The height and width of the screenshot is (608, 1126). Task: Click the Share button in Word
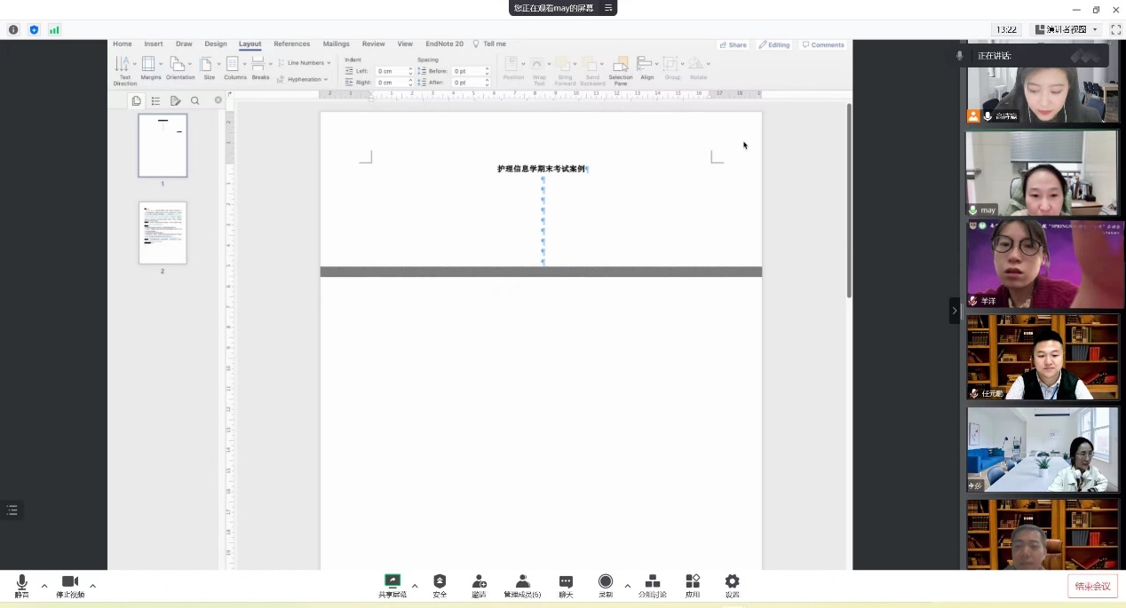[x=733, y=44]
